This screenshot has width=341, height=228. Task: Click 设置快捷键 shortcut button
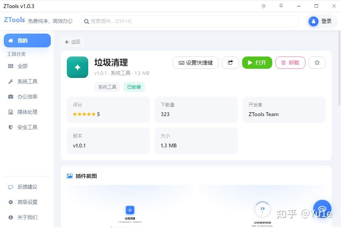(196, 63)
